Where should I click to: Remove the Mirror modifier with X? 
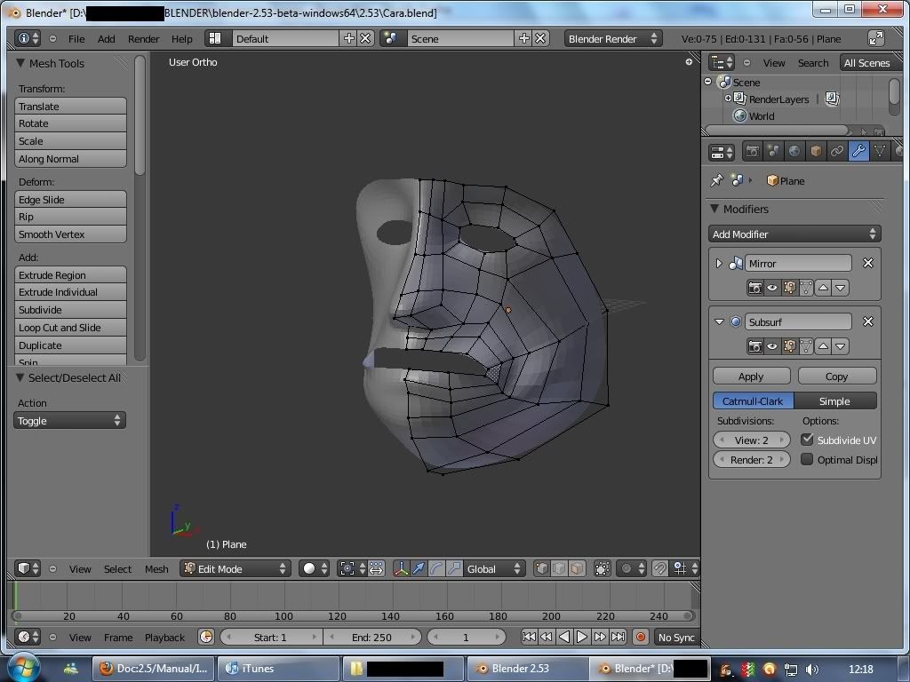(x=868, y=263)
